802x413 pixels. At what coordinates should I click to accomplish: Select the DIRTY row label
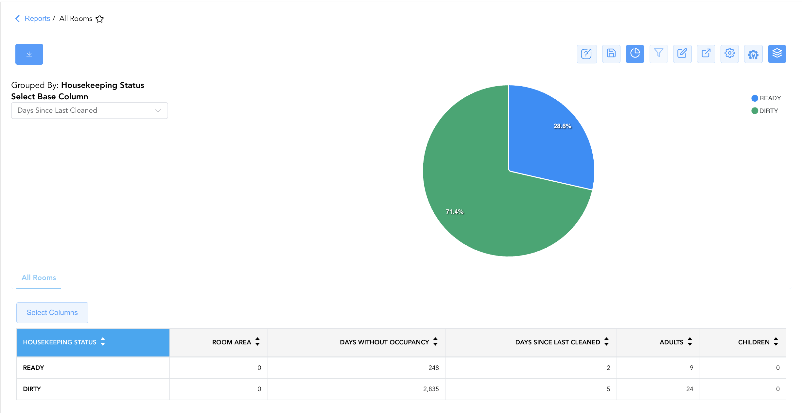point(32,389)
